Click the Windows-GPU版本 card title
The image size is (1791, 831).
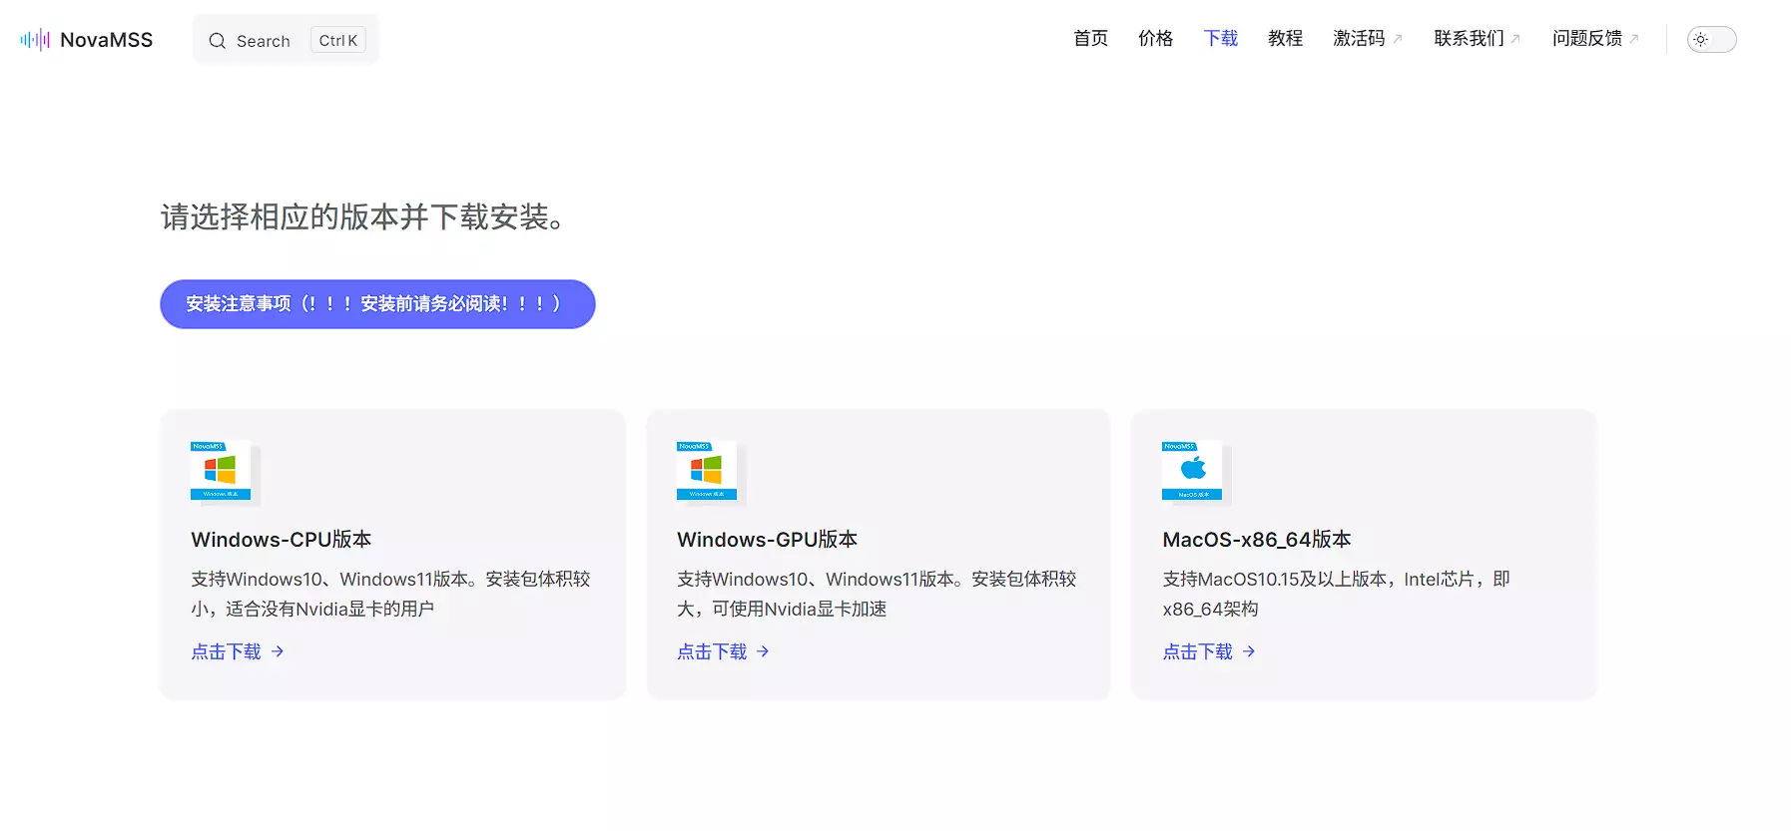[x=767, y=540]
